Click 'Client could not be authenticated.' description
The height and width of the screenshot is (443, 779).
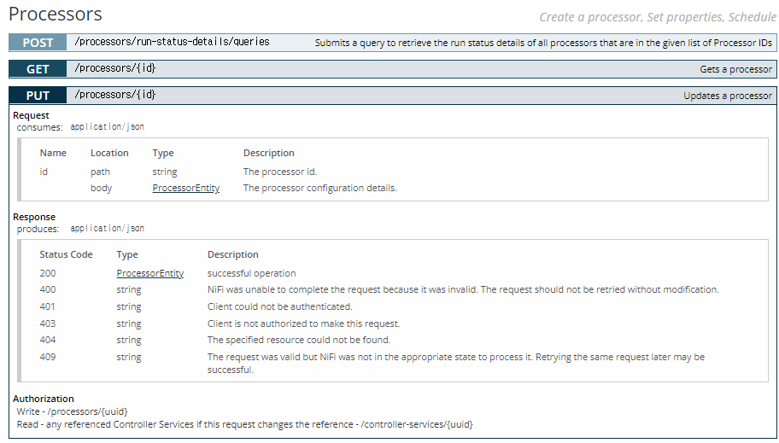click(x=279, y=306)
